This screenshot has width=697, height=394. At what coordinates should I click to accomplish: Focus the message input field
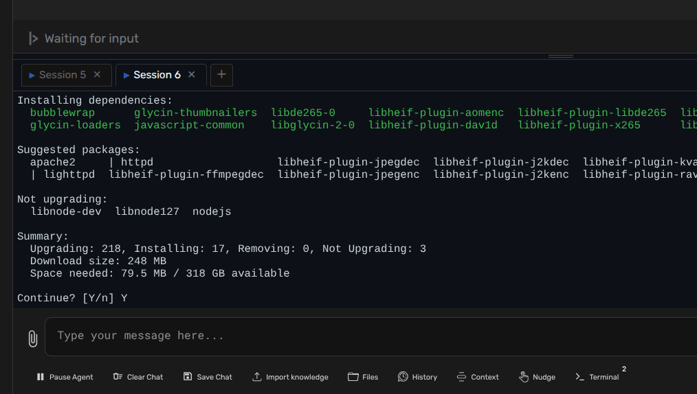pos(370,336)
